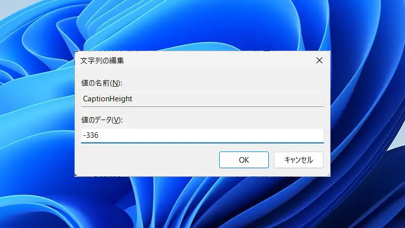The width and height of the screenshot is (405, 228).
Task: Place cursor after -336 in value data
Action: (99, 135)
